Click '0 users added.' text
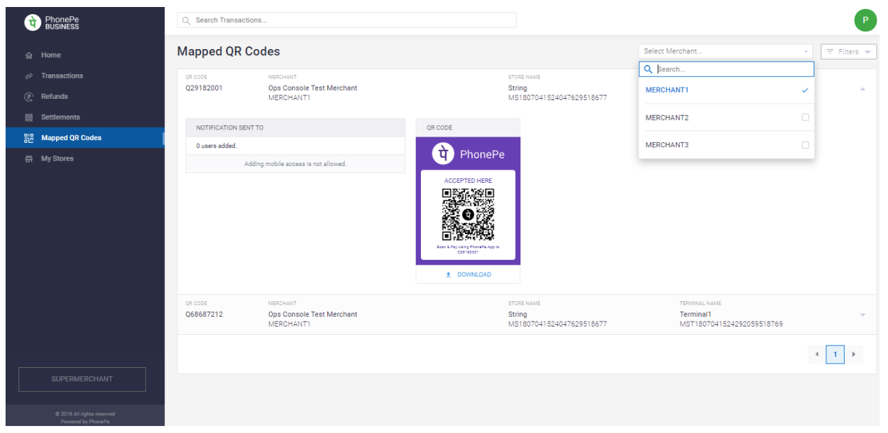Screen dimensions: 888x433 click(x=216, y=146)
